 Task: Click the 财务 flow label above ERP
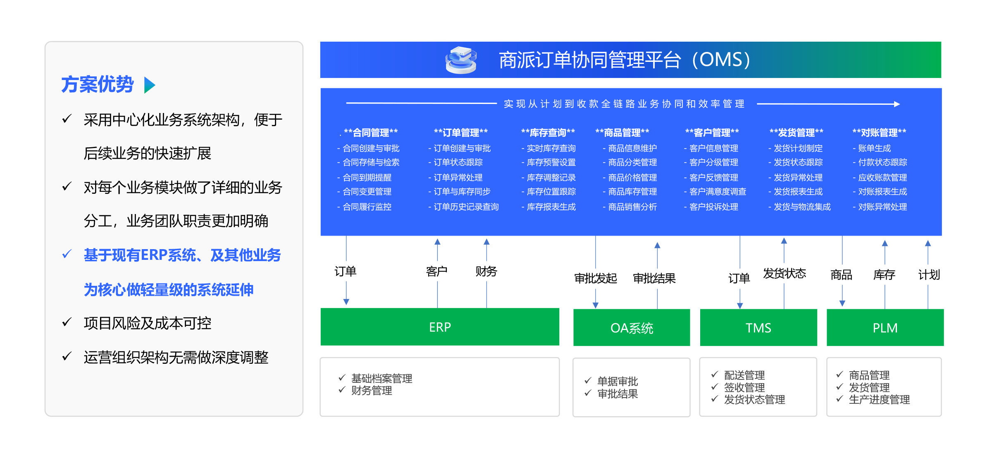[486, 271]
